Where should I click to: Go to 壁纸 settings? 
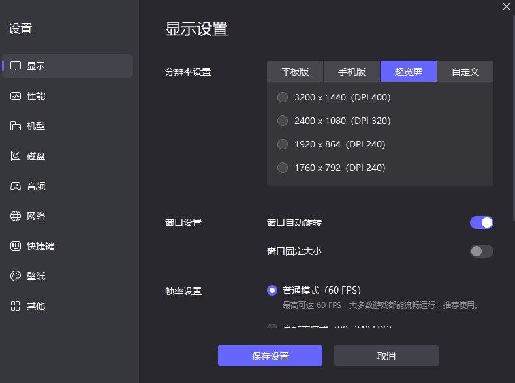tap(67, 276)
